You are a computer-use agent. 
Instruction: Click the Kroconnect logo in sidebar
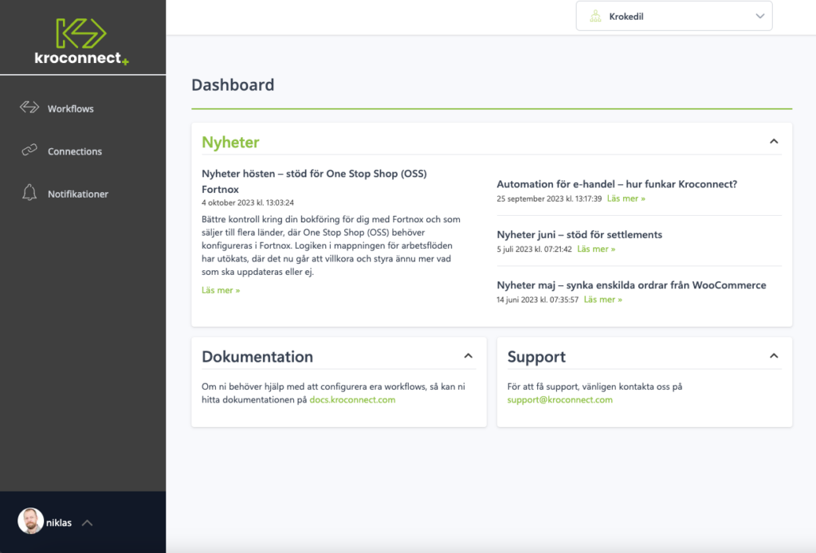pos(81,41)
